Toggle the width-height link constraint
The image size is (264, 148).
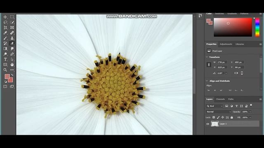click(209, 65)
